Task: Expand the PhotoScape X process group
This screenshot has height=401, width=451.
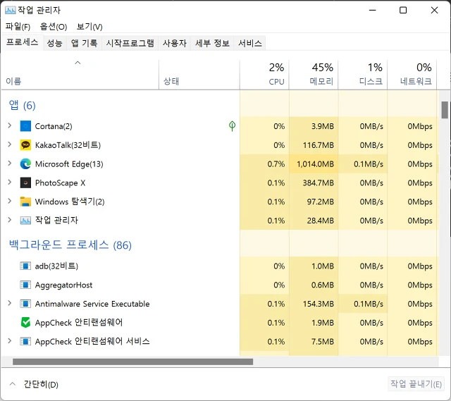Action: click(x=9, y=182)
